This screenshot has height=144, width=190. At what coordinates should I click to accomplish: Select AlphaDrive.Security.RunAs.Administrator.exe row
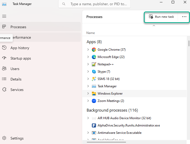click(x=135, y=125)
